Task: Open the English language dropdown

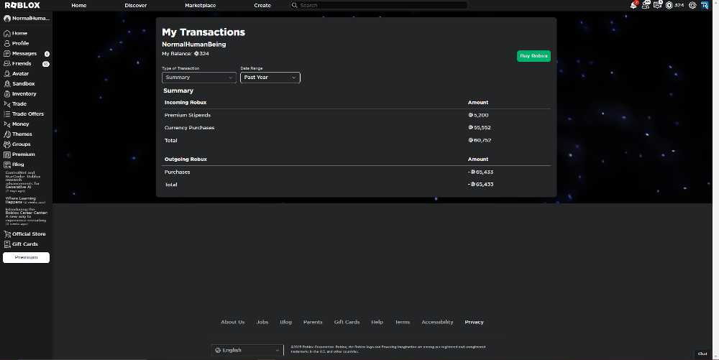Action: [247, 350]
